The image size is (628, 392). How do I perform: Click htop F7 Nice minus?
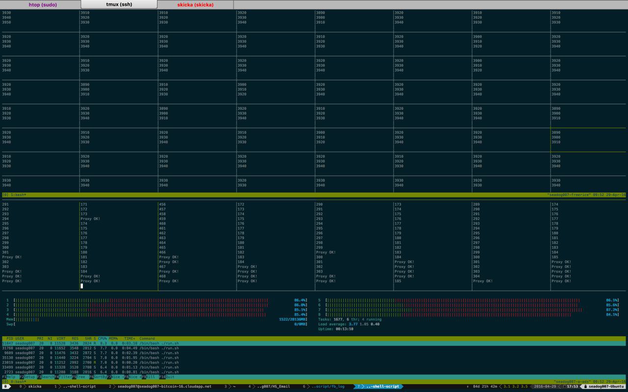pos(115,377)
